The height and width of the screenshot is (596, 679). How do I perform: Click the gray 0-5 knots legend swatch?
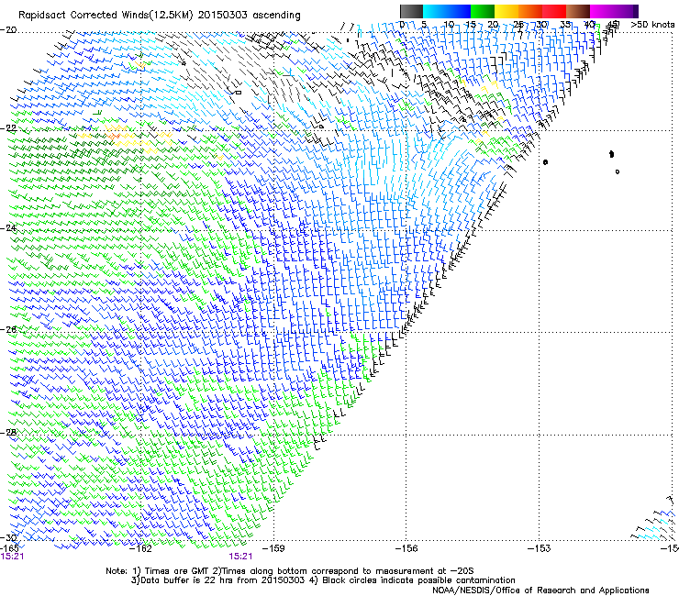tap(411, 11)
